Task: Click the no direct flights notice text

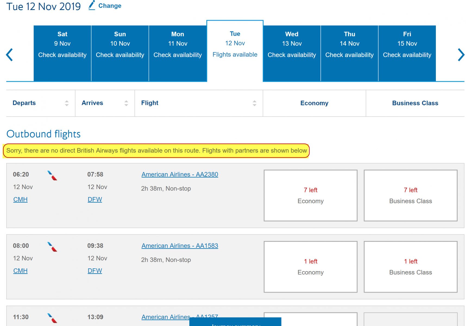Action: [156, 151]
